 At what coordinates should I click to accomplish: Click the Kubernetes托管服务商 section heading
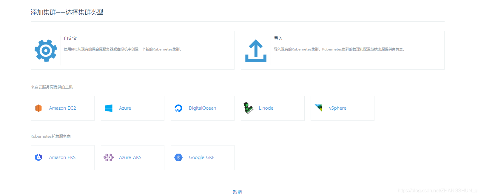[x=51, y=136]
